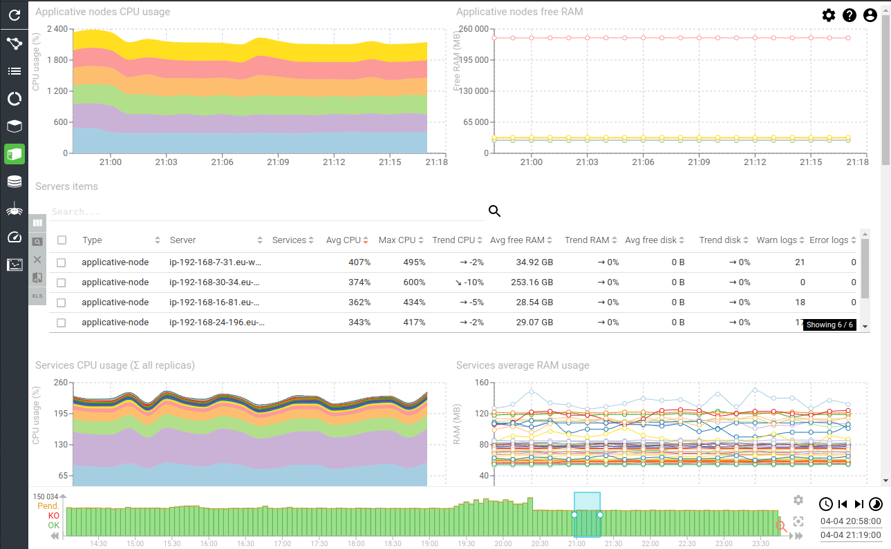Screen dimensions: 891x549
Task: Click the Showing 6 / 6 label
Action: (829, 325)
